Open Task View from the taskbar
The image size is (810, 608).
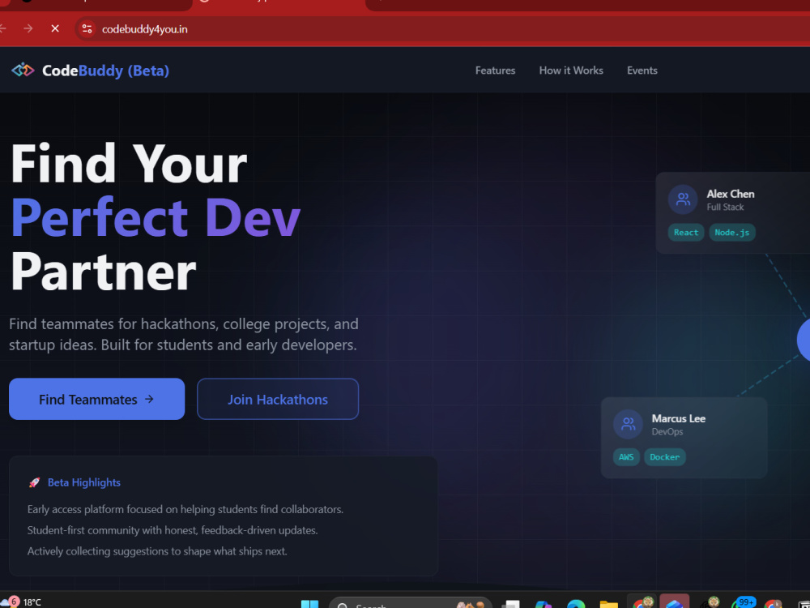pyautogui.click(x=510, y=604)
